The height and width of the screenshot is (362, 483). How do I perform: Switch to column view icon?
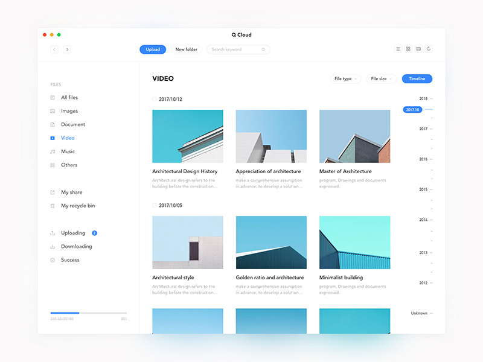click(x=418, y=49)
